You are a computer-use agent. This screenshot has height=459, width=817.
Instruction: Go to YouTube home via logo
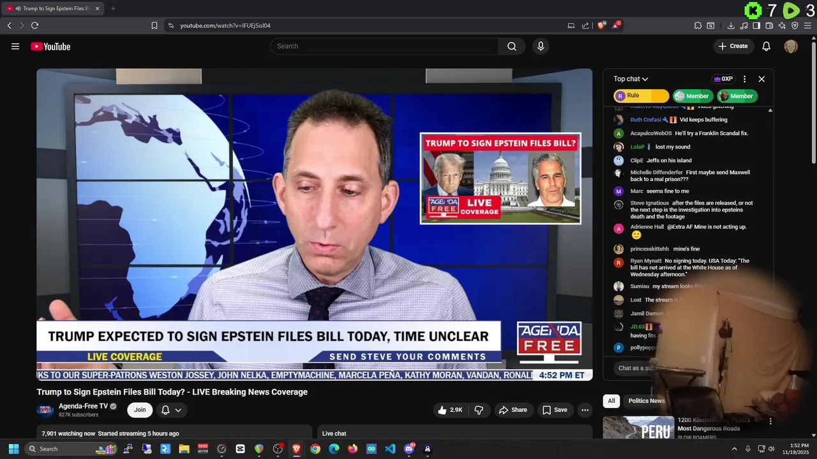point(50,46)
